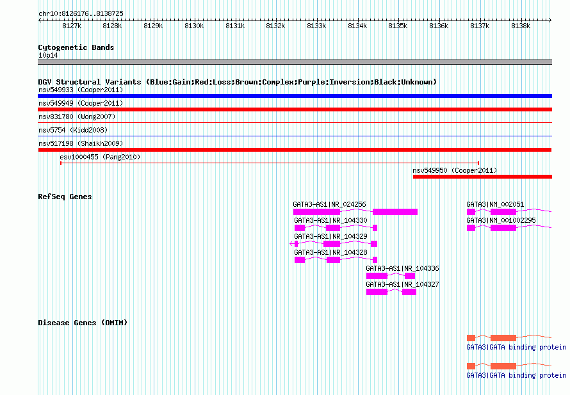
Task: Open lower GATA3|GATA binding protein link
Action: point(516,375)
